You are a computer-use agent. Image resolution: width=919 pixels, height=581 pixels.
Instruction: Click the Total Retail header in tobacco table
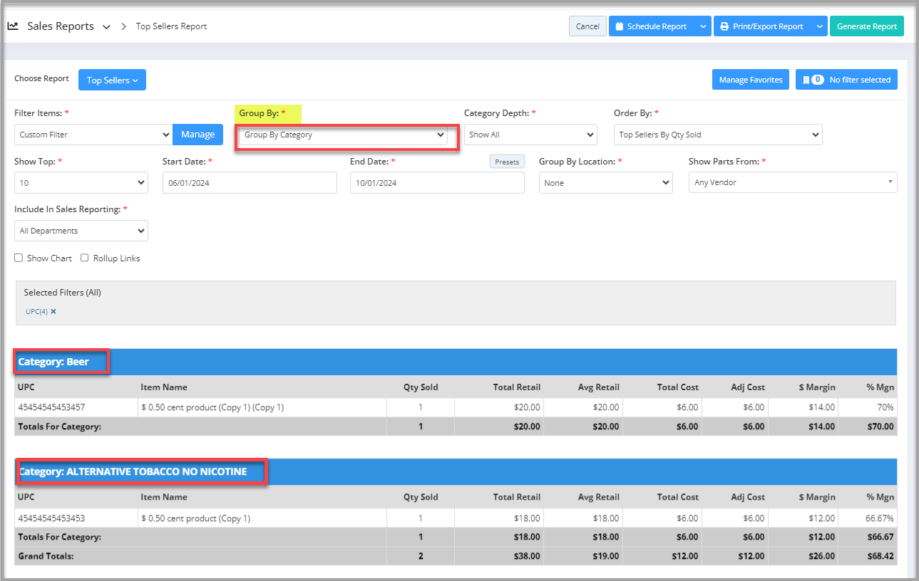(x=517, y=497)
